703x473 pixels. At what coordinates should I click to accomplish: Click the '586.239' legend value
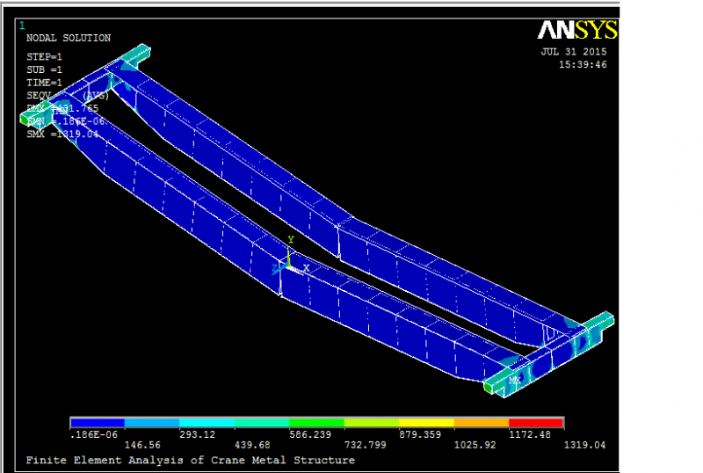tap(310, 434)
